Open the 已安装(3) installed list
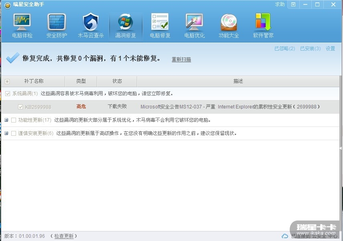The image size is (343, 241). [x=310, y=49]
